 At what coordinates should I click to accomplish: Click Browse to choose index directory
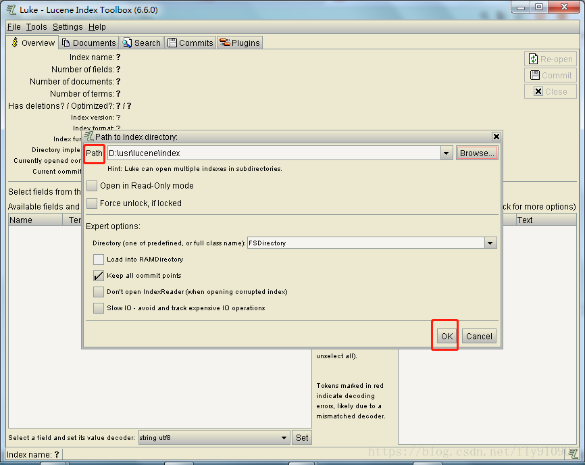click(477, 153)
